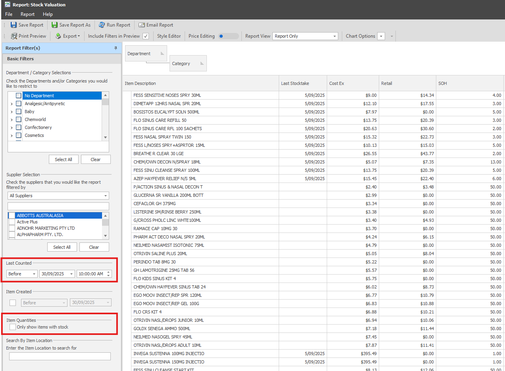Check the Item Created filter checkbox
The height and width of the screenshot is (371, 505).
pos(13,303)
